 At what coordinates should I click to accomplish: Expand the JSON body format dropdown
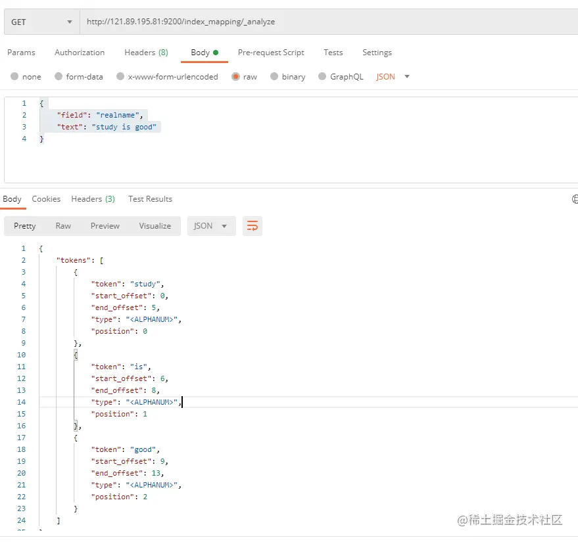pos(393,77)
